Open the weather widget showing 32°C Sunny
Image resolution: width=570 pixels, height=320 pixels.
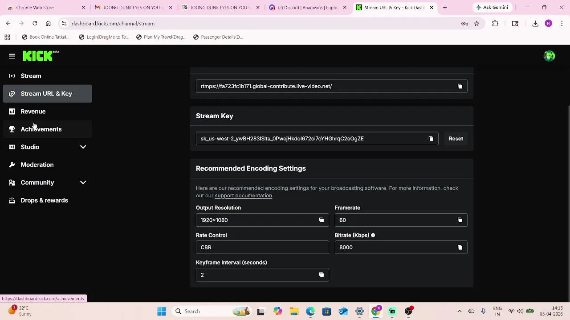pyautogui.click(x=20, y=311)
